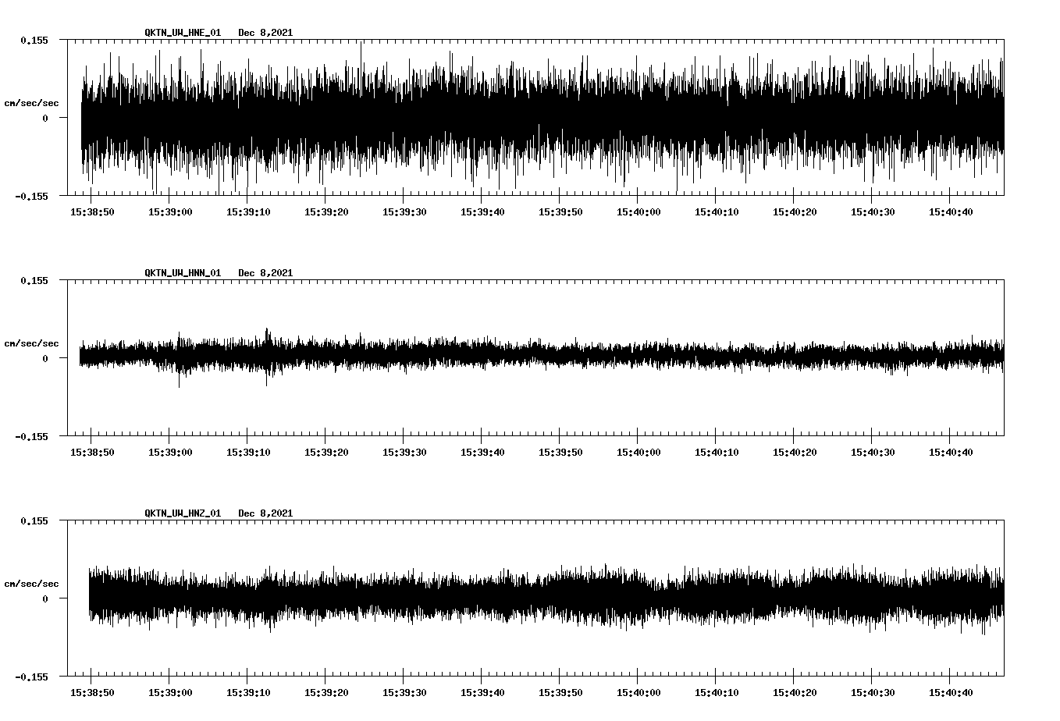Click the 15:40:00 time label under HNZ plot
Screen dimensions: 1060x721
[x=638, y=693]
